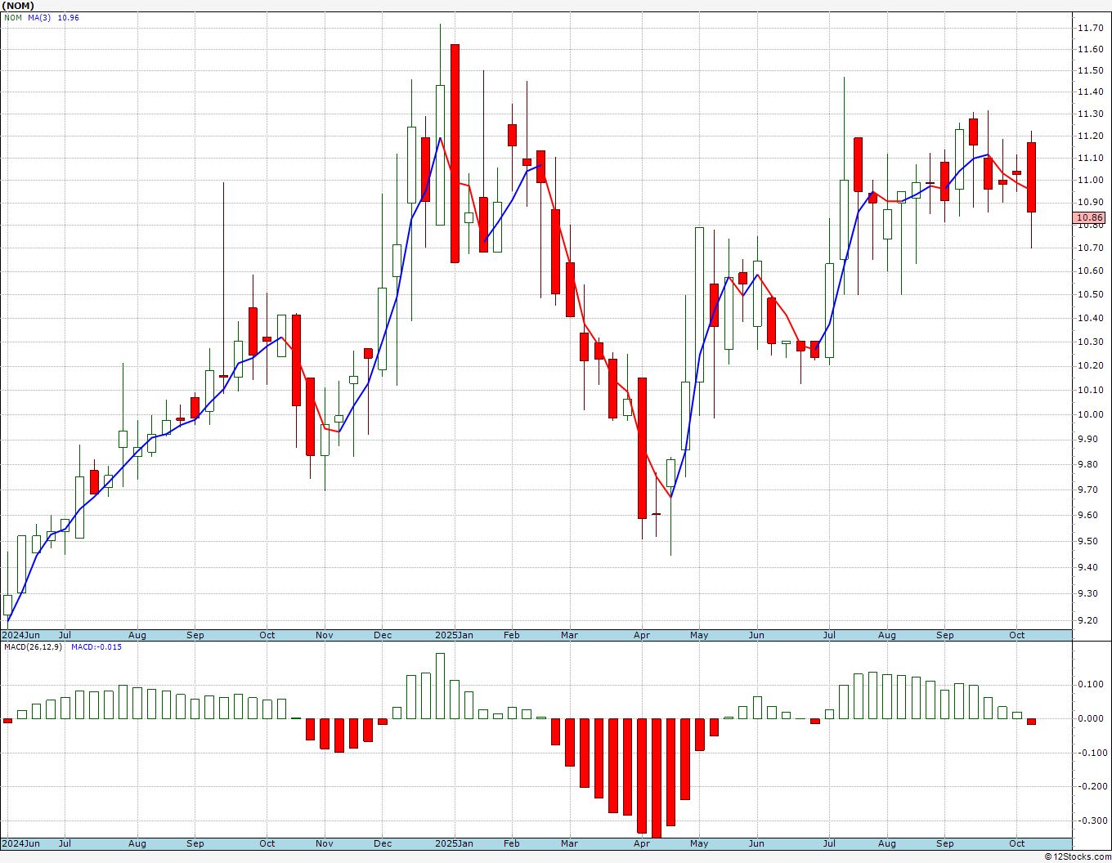This screenshot has height=863, width=1112.
Task: Click 2024Jun on the MACD panel axis
Action: [20, 843]
